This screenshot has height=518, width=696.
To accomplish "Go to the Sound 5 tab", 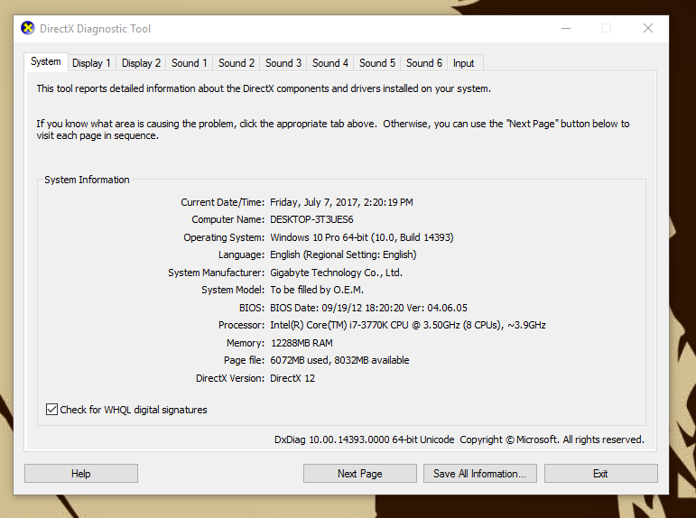I will pyautogui.click(x=377, y=63).
